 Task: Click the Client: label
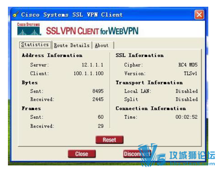(40, 73)
